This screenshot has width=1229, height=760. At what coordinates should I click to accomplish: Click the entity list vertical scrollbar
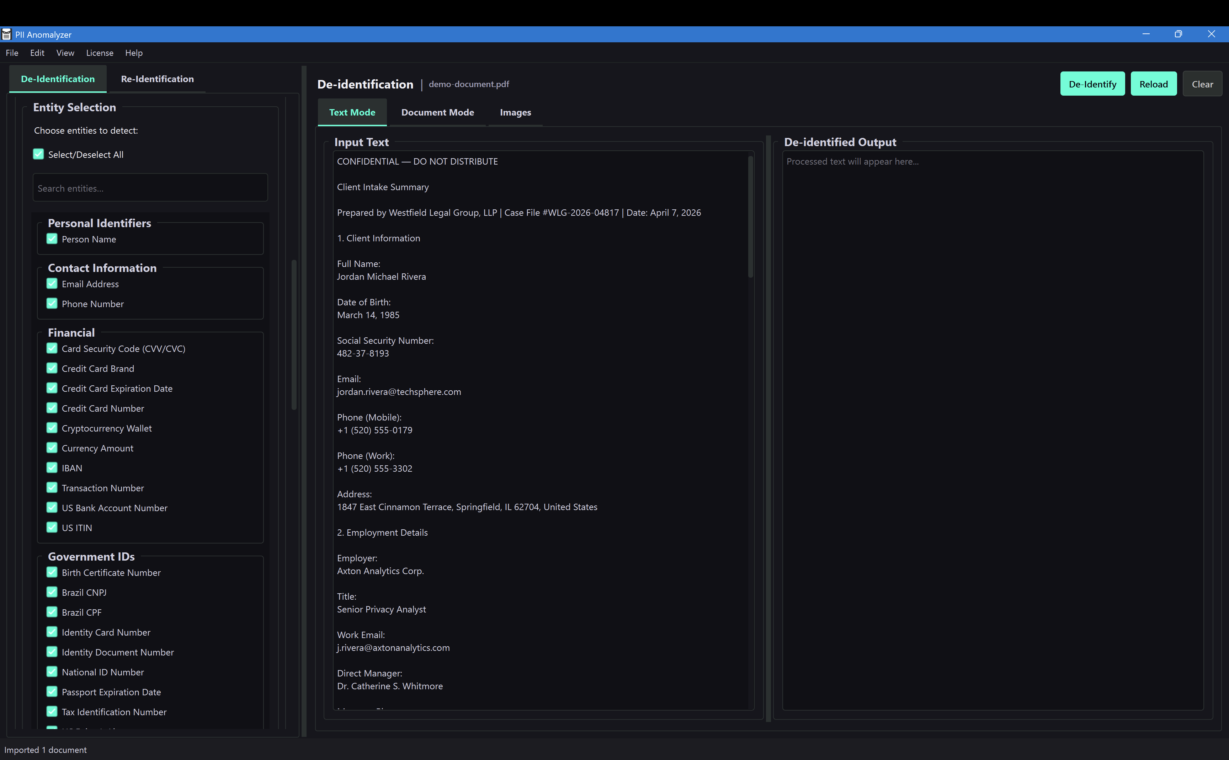(294, 335)
